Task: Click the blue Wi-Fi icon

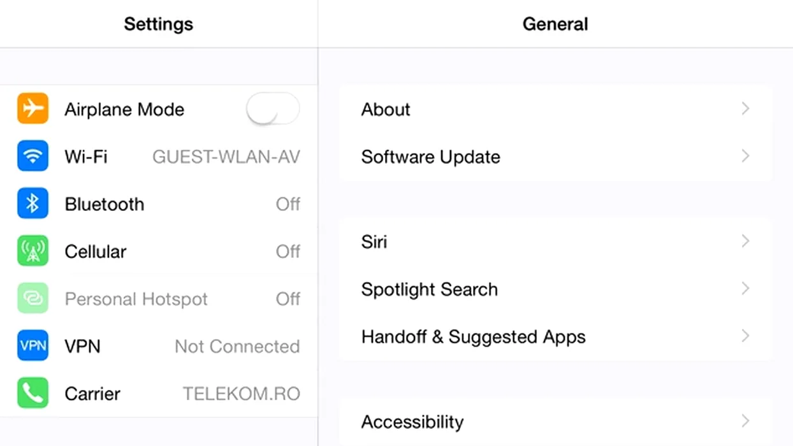Action: coord(33,156)
